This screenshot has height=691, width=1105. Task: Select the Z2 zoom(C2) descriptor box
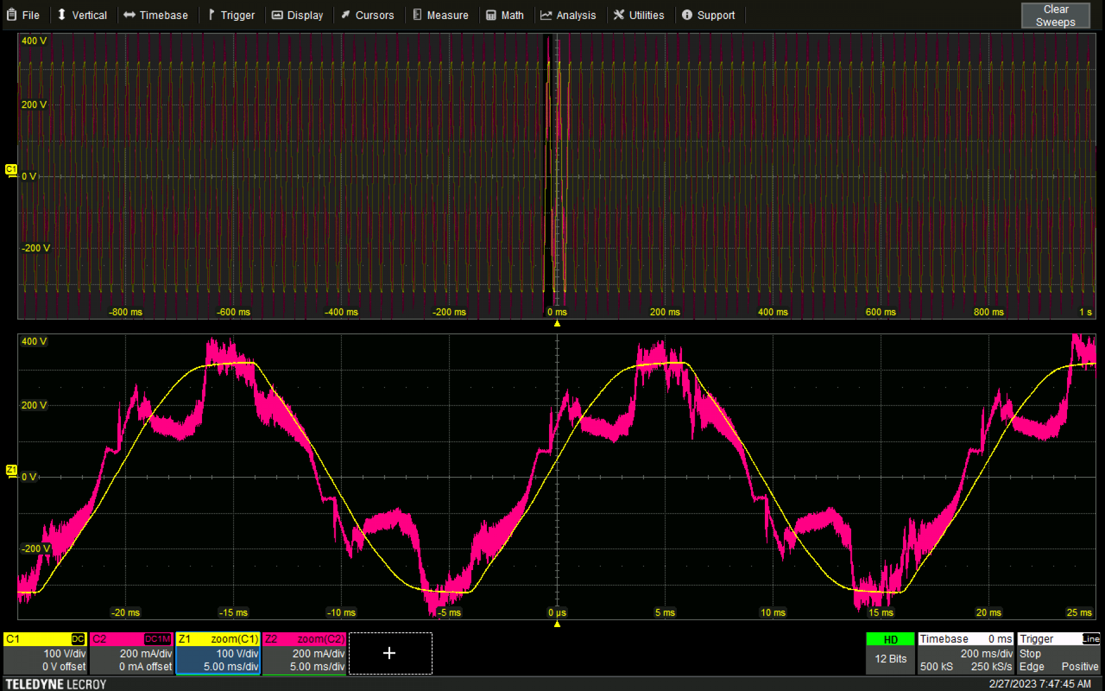(x=304, y=653)
